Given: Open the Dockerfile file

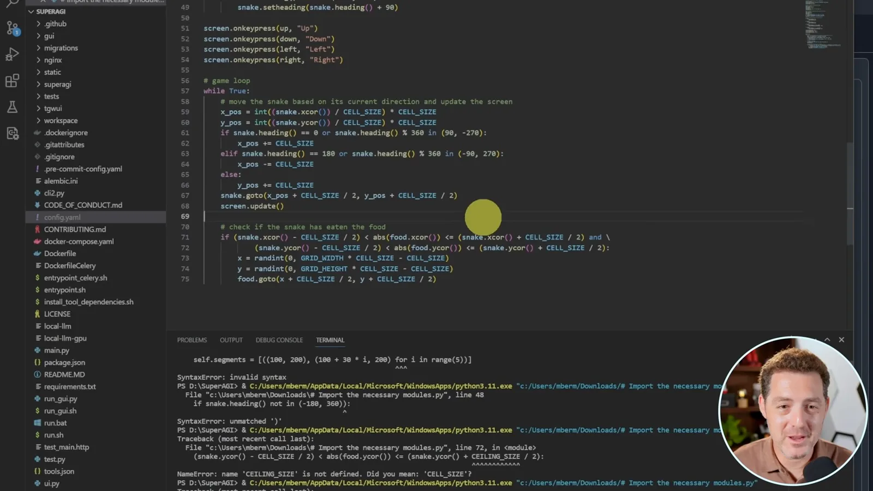Looking at the screenshot, I should pos(60,254).
